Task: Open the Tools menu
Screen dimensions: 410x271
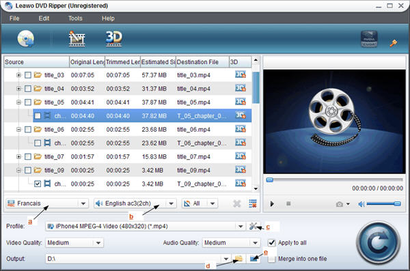Action: [75, 18]
